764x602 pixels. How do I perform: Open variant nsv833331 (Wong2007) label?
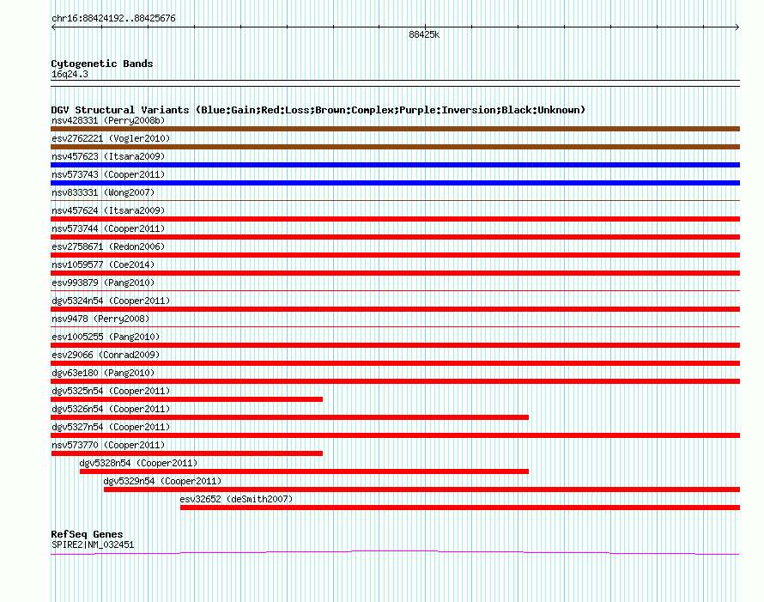[x=103, y=192]
